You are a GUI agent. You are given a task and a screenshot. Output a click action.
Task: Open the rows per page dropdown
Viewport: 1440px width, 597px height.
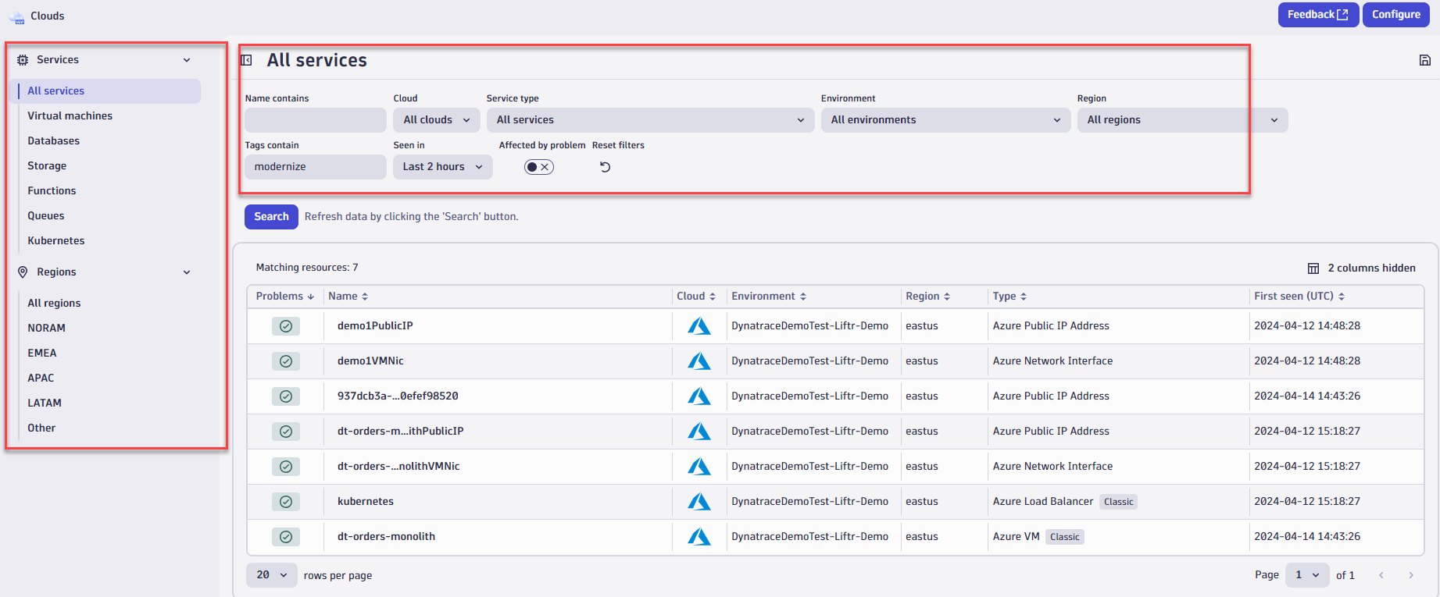[271, 575]
